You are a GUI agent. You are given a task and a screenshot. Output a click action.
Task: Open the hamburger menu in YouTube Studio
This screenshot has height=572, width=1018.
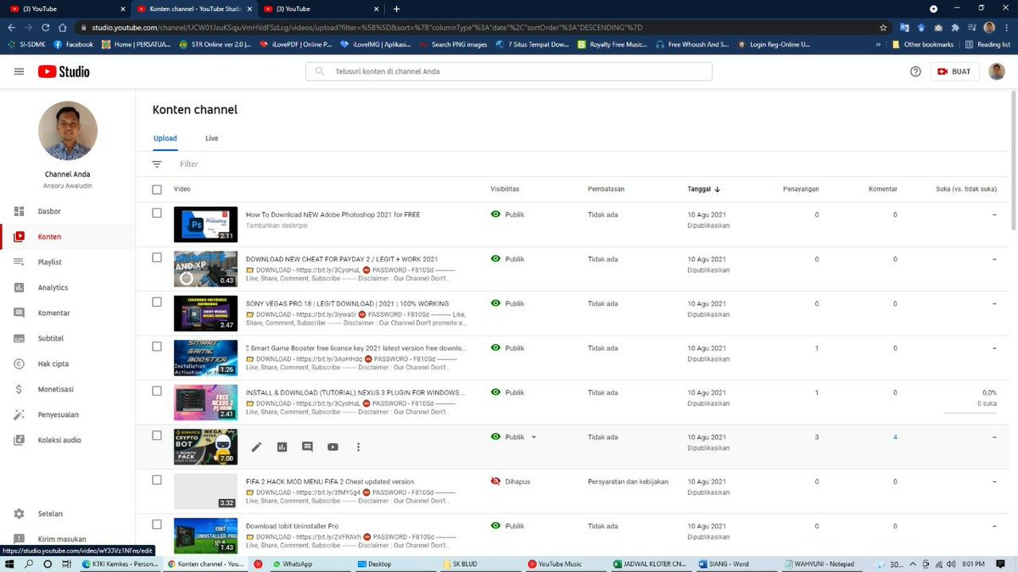coord(19,72)
